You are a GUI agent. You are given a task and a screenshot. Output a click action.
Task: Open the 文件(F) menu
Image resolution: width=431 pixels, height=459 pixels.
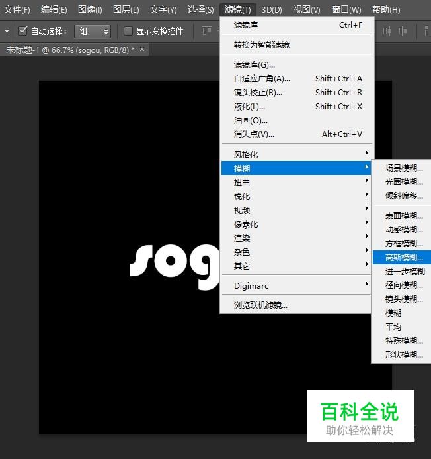click(x=17, y=10)
